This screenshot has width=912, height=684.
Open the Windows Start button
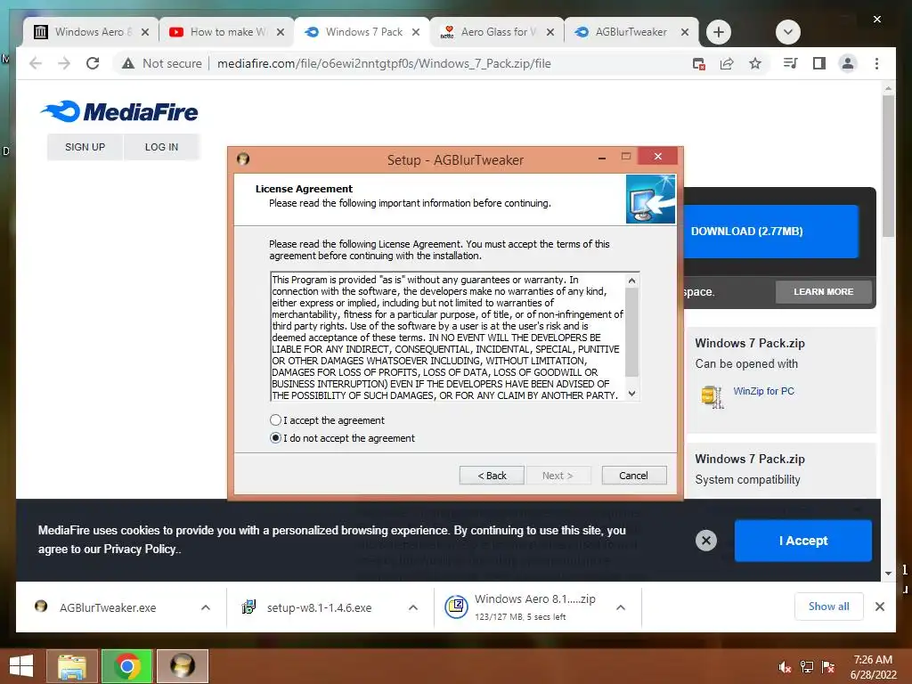pos(21,666)
